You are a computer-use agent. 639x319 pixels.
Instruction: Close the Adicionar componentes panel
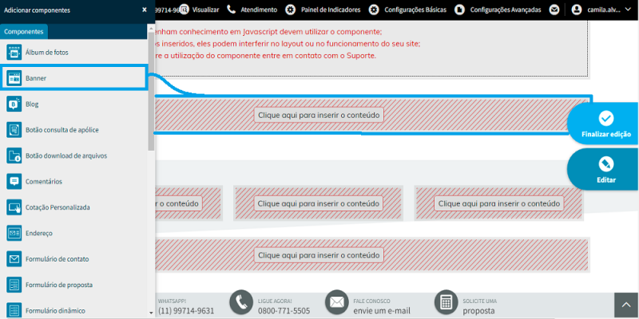(x=145, y=10)
